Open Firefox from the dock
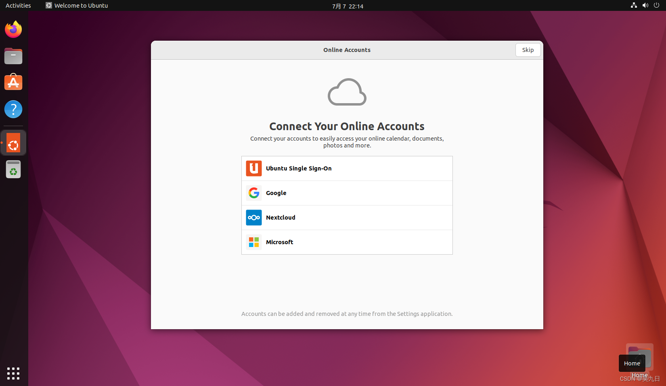 [x=13, y=29]
